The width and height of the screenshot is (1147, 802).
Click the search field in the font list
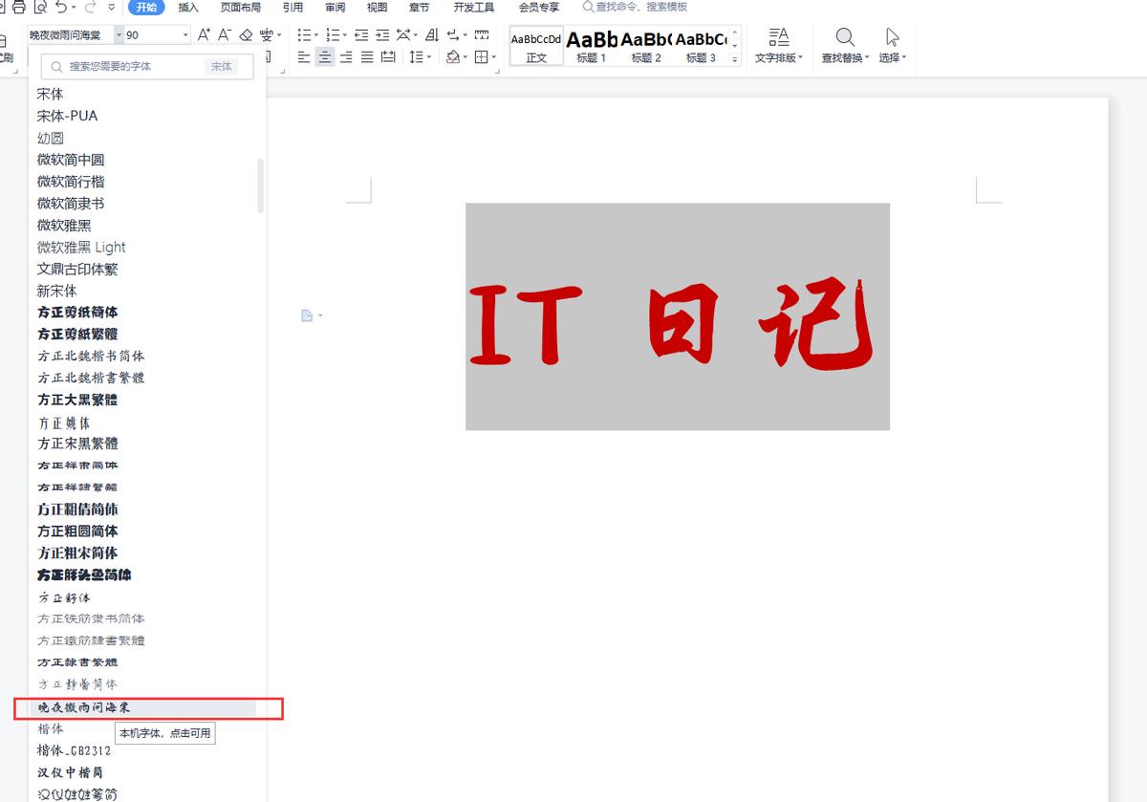click(143, 66)
